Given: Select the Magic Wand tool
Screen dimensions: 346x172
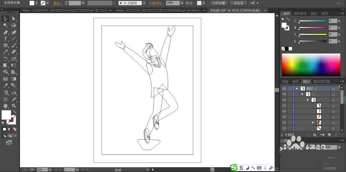Looking at the screenshot, I should pyautogui.click(x=6, y=26).
